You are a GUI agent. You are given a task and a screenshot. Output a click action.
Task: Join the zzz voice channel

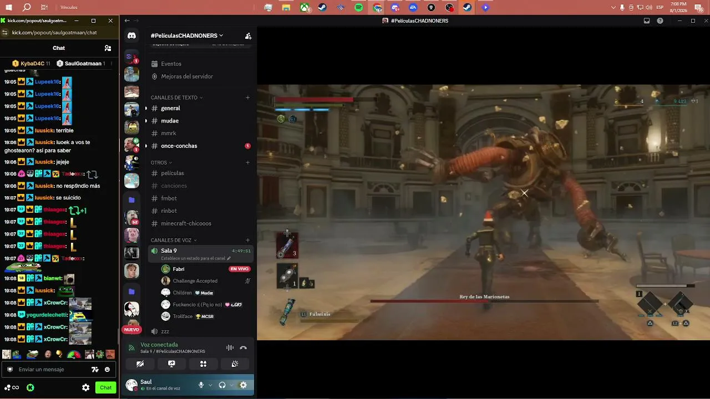(x=201, y=331)
